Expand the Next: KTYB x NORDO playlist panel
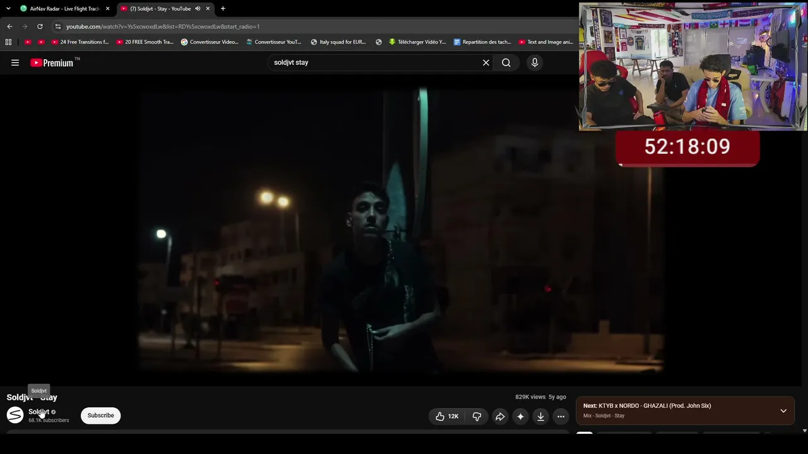 [x=783, y=410]
